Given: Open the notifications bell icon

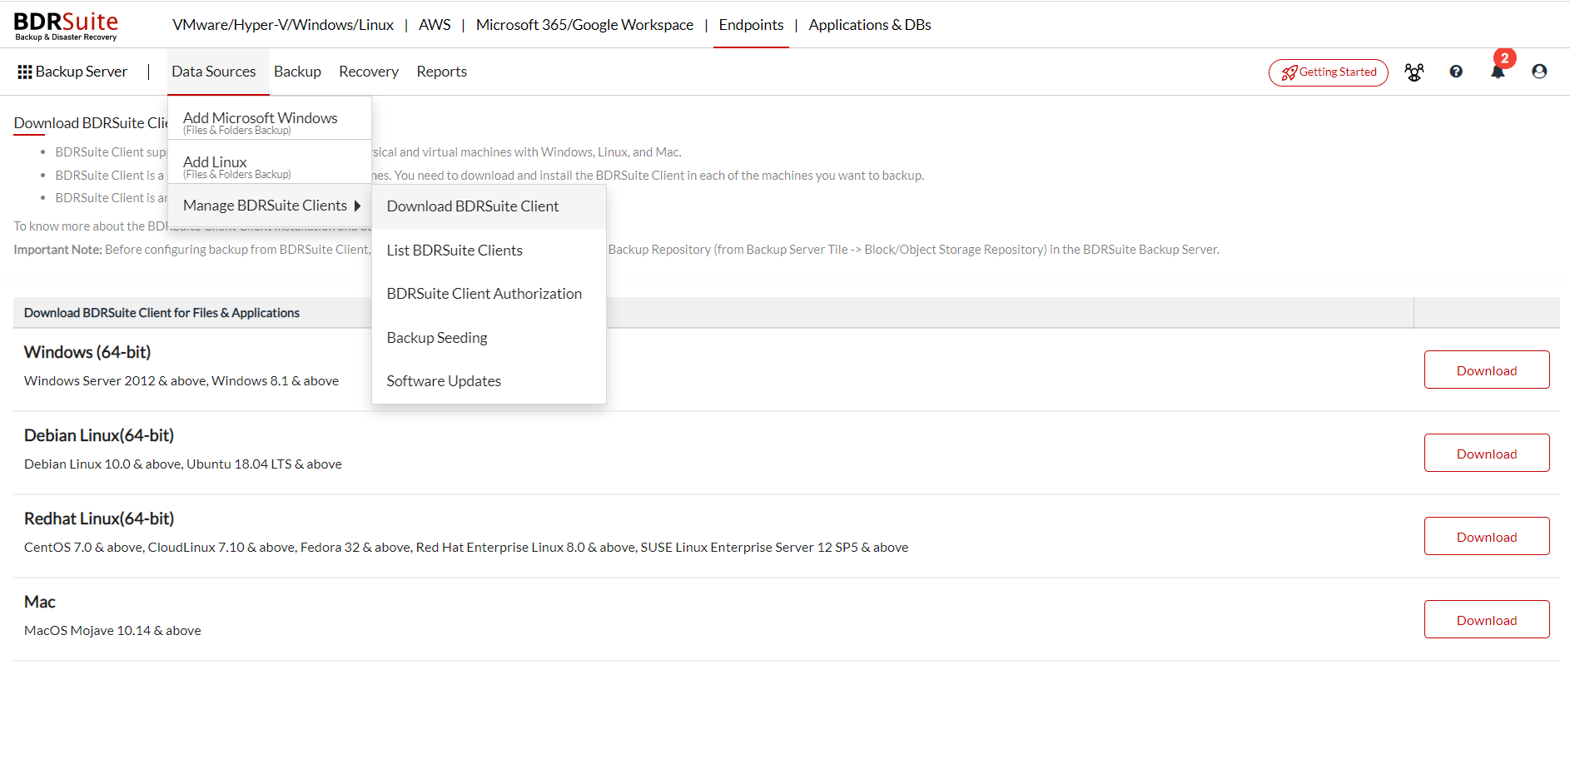Looking at the screenshot, I should [1498, 72].
